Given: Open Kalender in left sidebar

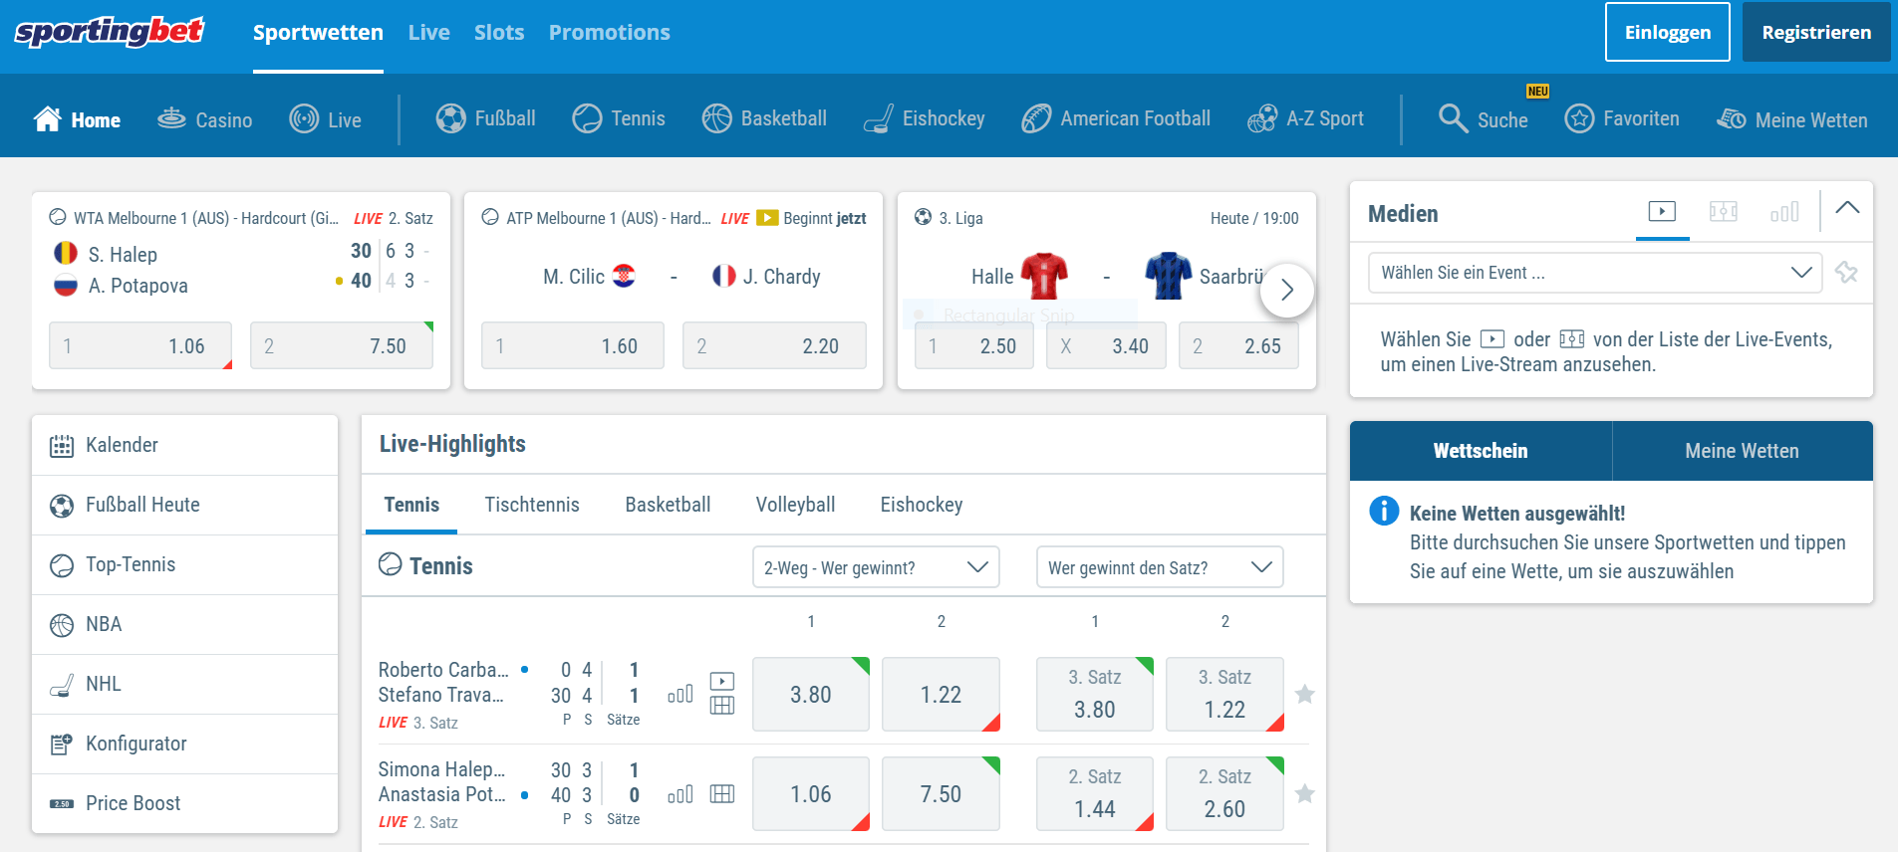Looking at the screenshot, I should (x=185, y=445).
